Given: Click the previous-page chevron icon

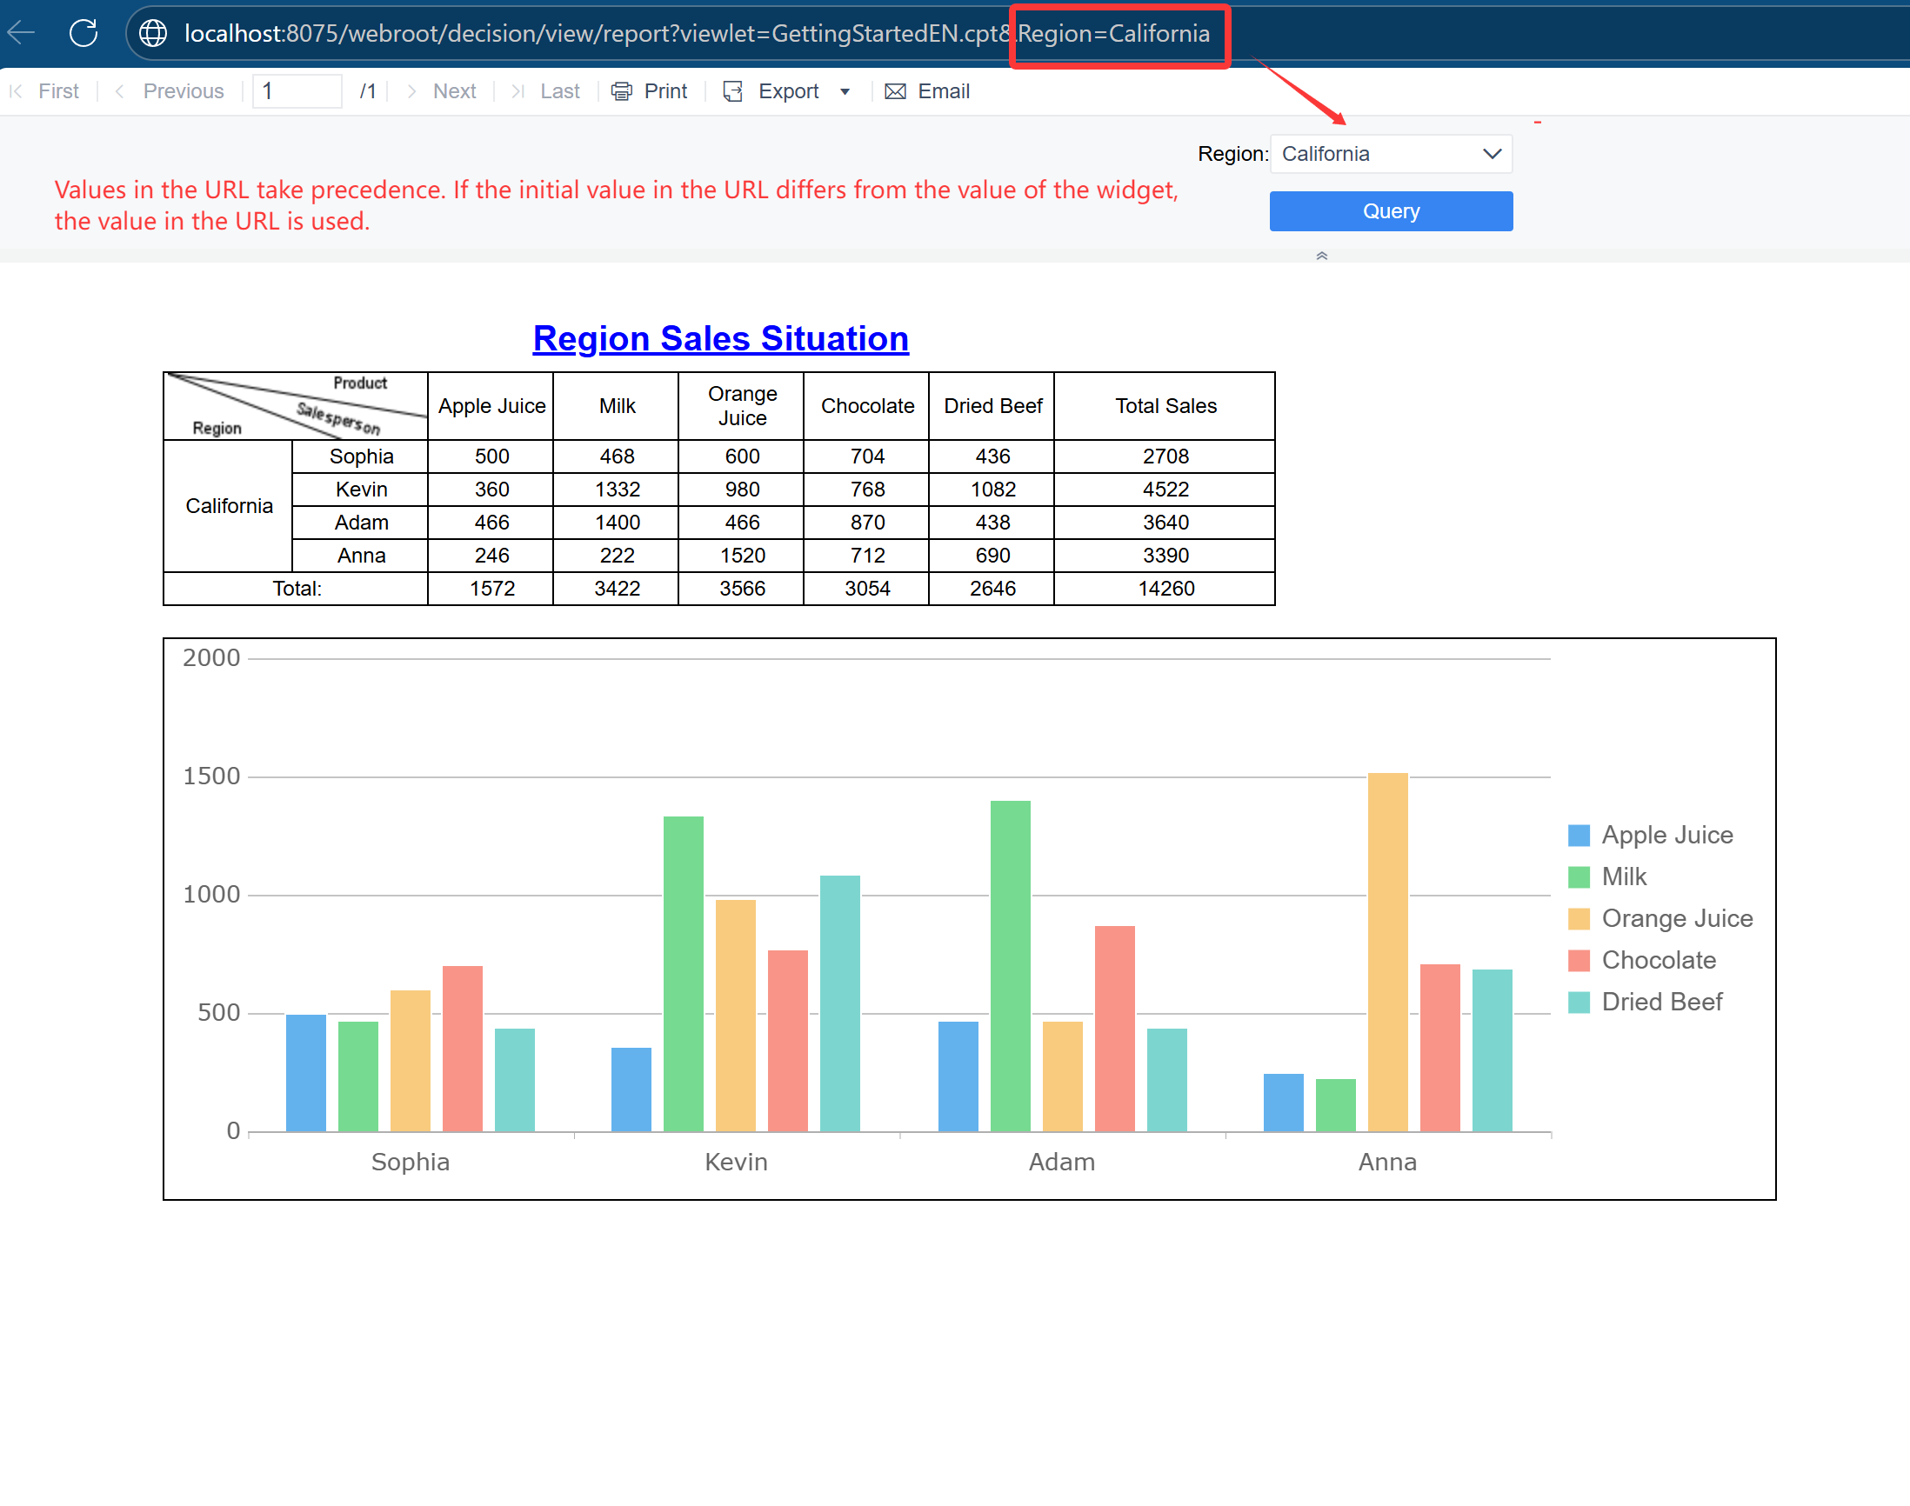Looking at the screenshot, I should pyautogui.click(x=119, y=91).
